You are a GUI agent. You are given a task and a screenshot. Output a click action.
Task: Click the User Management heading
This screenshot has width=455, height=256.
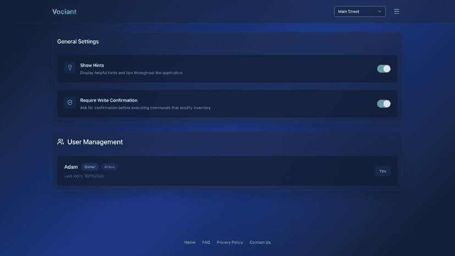pyautogui.click(x=95, y=142)
